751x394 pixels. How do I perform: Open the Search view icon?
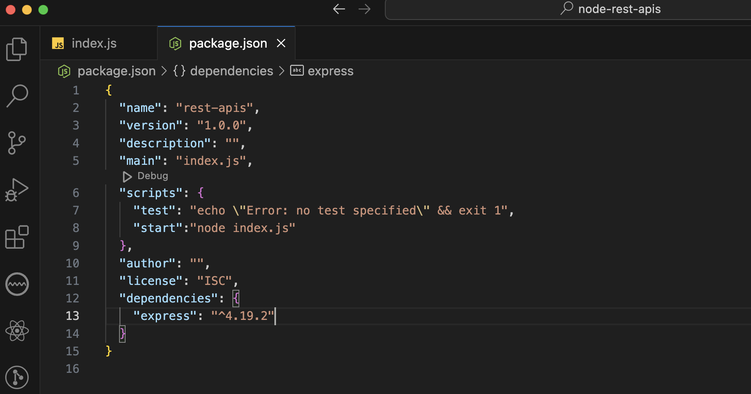[17, 96]
